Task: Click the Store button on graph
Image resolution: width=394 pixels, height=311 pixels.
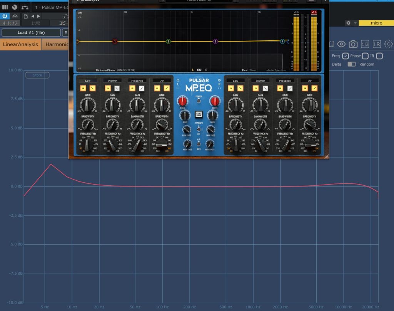Action: 37,75
